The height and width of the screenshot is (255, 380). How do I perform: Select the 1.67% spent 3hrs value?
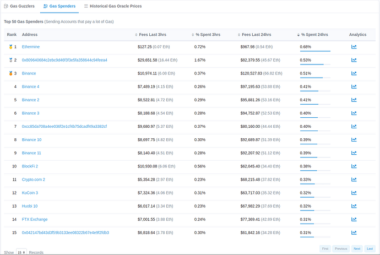click(200, 60)
